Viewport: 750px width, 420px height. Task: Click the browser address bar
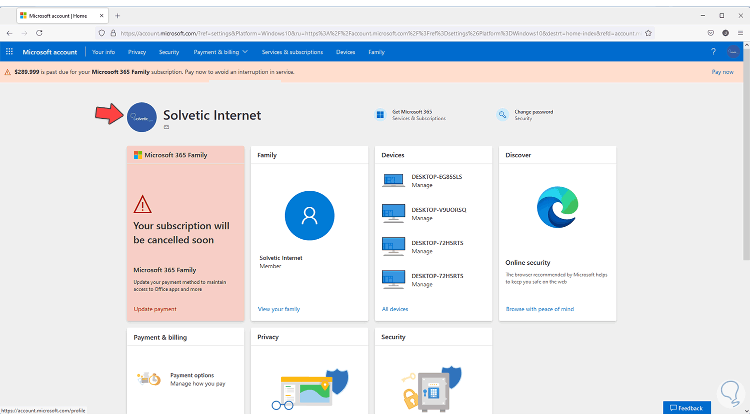click(x=380, y=33)
